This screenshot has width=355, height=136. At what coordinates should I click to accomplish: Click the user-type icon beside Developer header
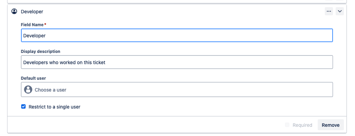coord(14,11)
